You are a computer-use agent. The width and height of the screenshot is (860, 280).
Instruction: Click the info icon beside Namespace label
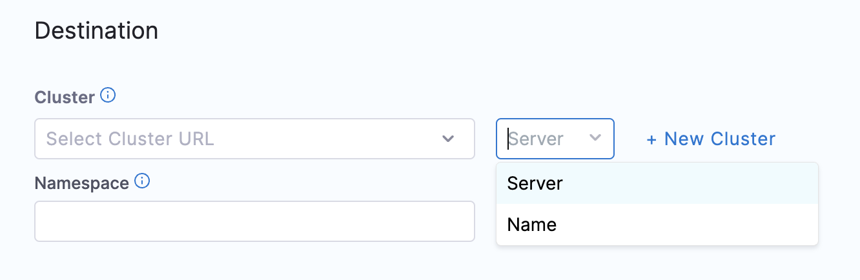(142, 182)
